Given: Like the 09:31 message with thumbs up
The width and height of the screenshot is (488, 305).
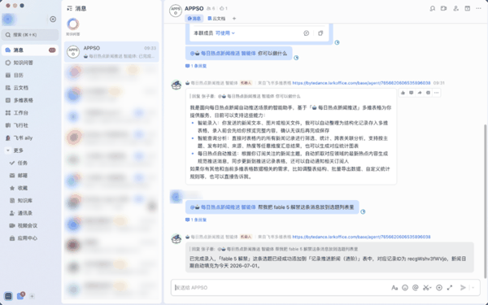Looking at the screenshot, I should coord(403,93).
